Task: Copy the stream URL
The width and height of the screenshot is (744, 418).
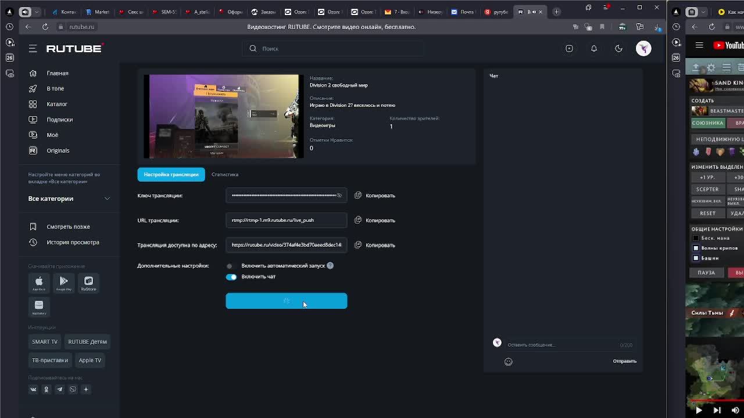Action: [375, 221]
